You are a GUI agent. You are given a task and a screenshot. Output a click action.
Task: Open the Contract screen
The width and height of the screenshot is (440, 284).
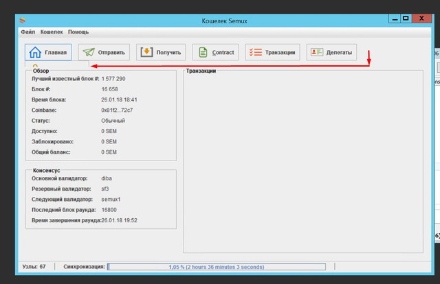point(215,52)
